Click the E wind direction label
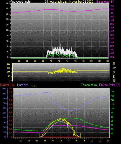This screenshot has width=121, height=144. tap(114, 76)
